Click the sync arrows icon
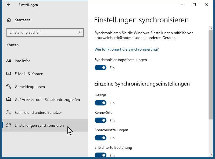The width and height of the screenshot is (215, 159). [x=9, y=125]
